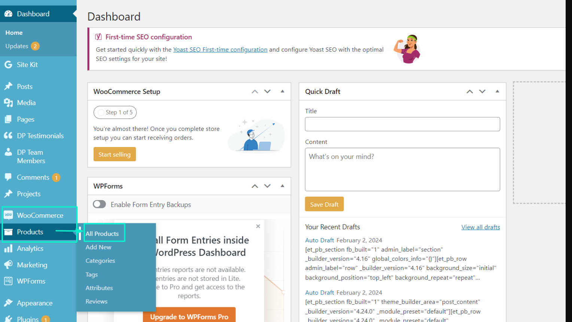Focus the What's on your mind content box
572x322 pixels.
(x=402, y=169)
